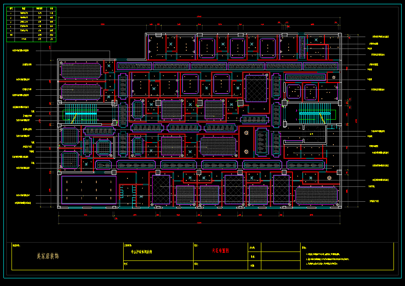This screenshot has width=405, height=286.
Task: Click the round light symbol near the top-right corner
Action: (x=334, y=77)
